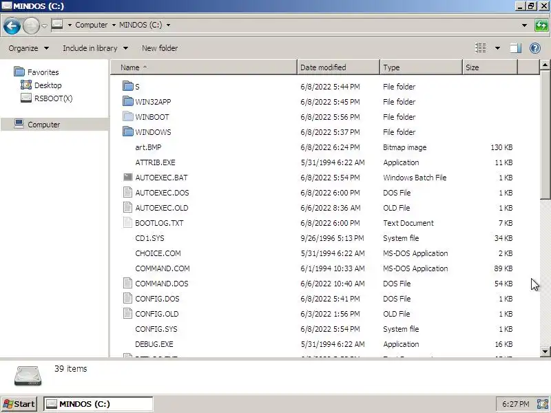Open the Help question mark icon

point(535,48)
